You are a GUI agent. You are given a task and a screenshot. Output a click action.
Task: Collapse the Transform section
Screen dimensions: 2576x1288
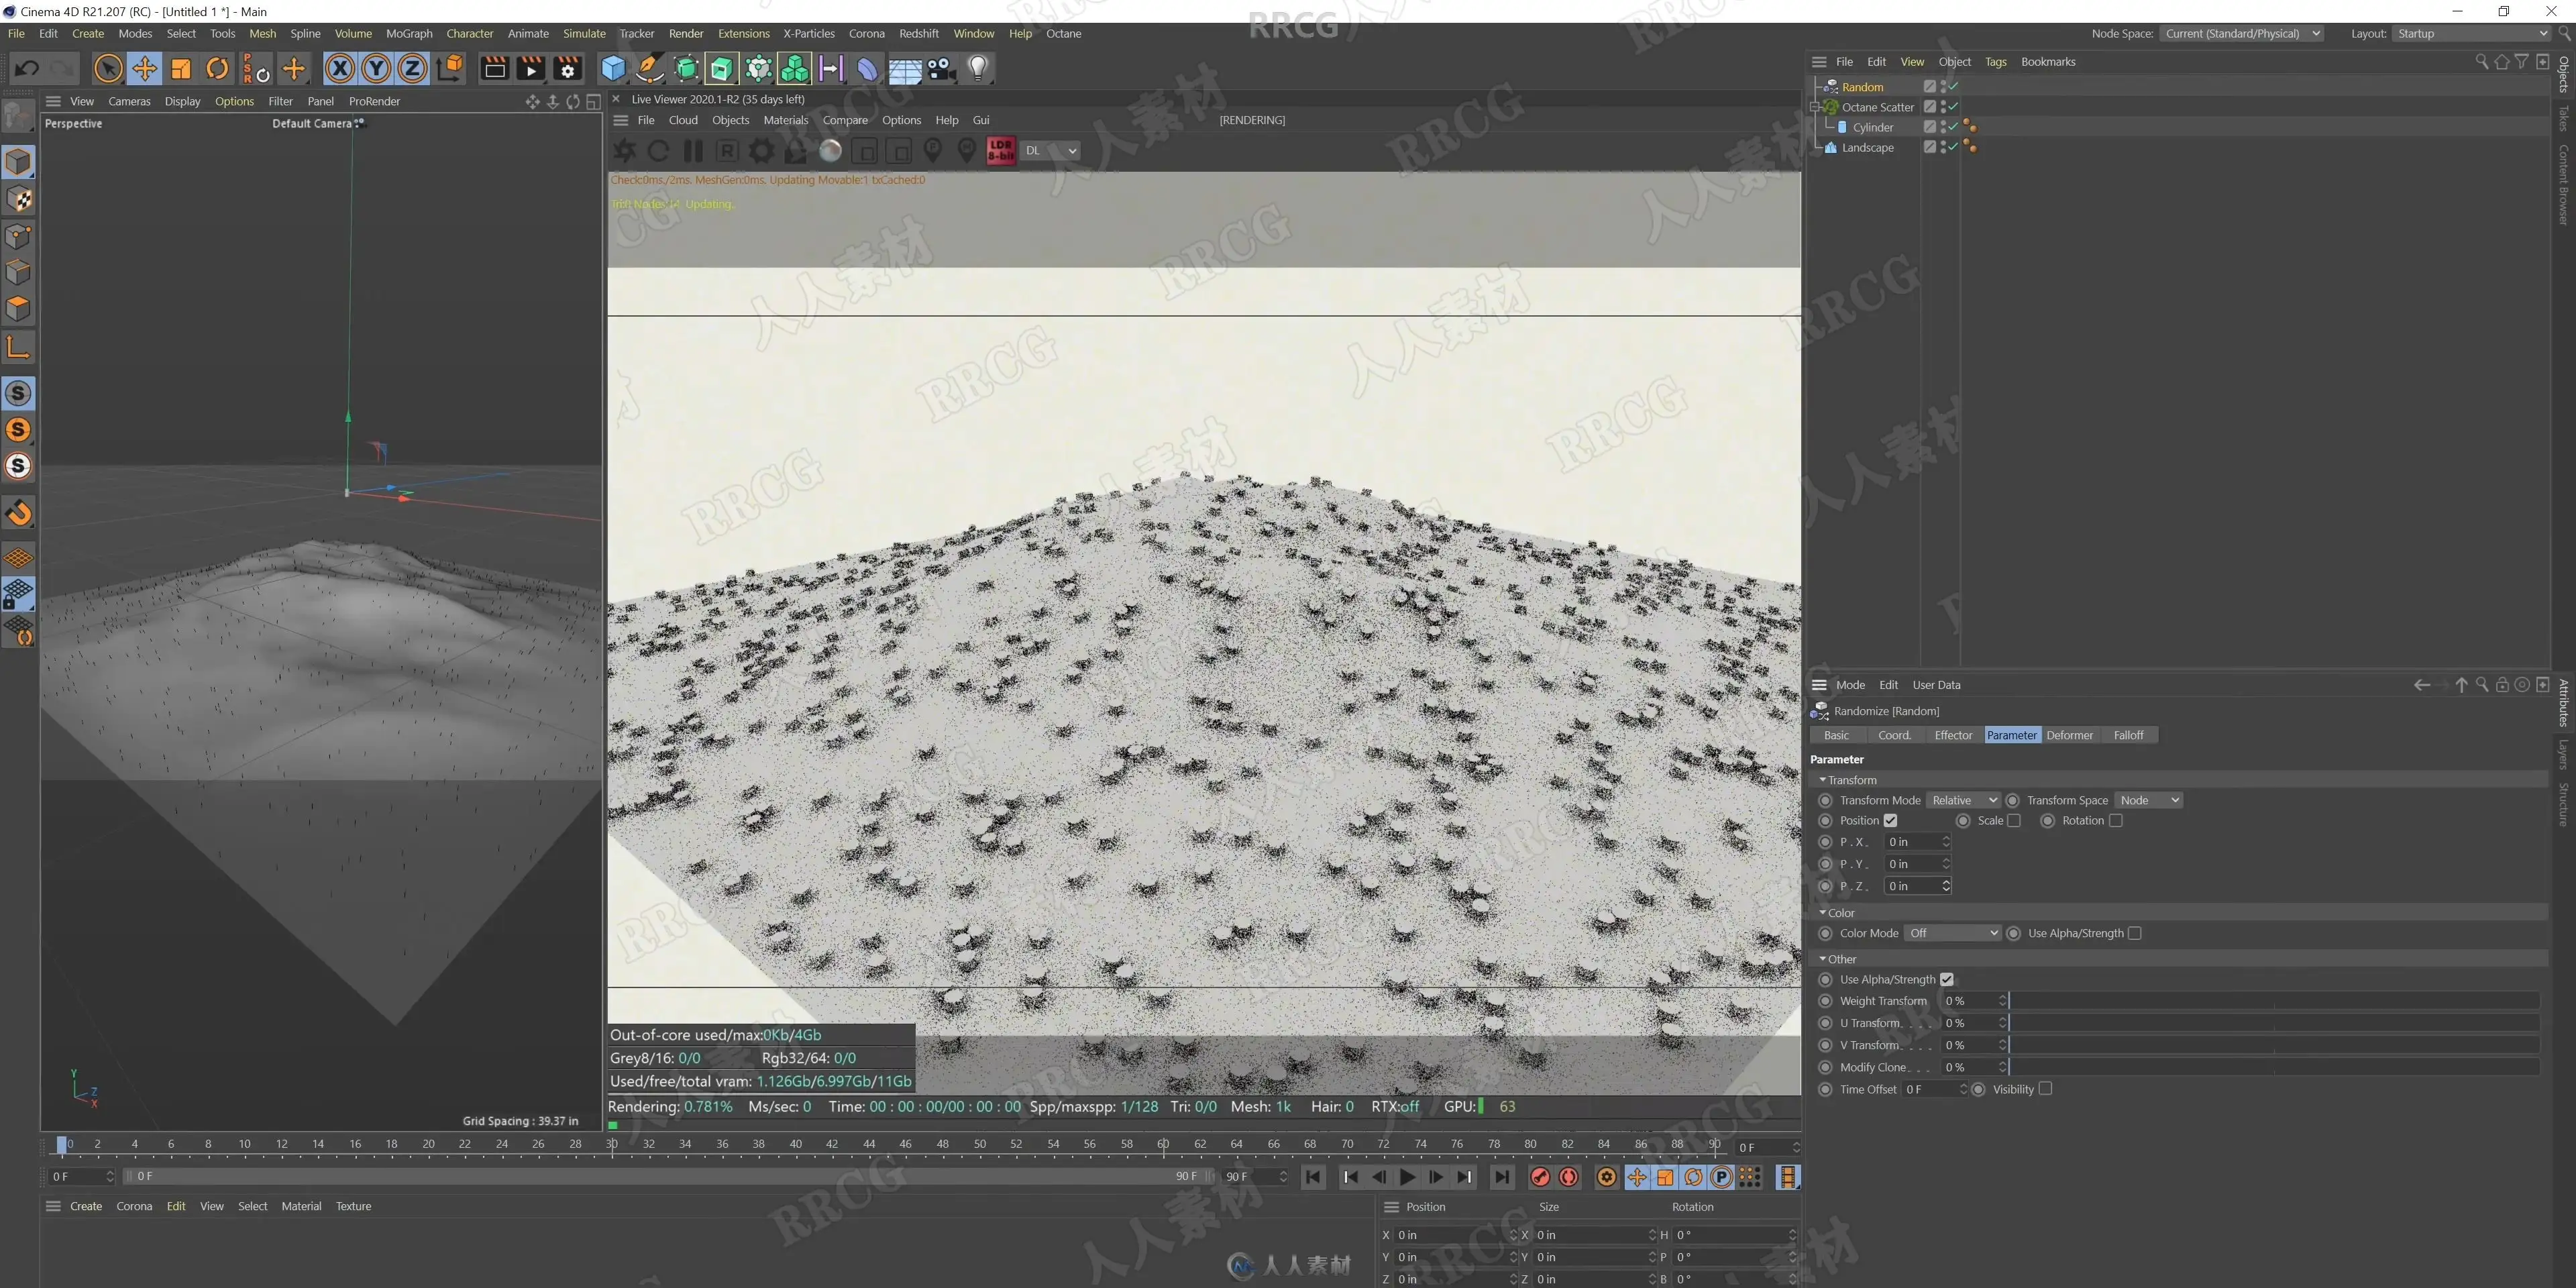click(1823, 780)
